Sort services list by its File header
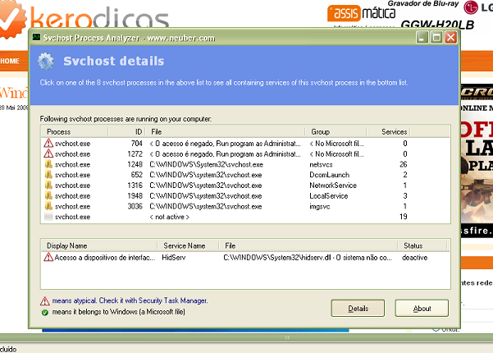Screen dimensions: 493x353 pos(308,245)
